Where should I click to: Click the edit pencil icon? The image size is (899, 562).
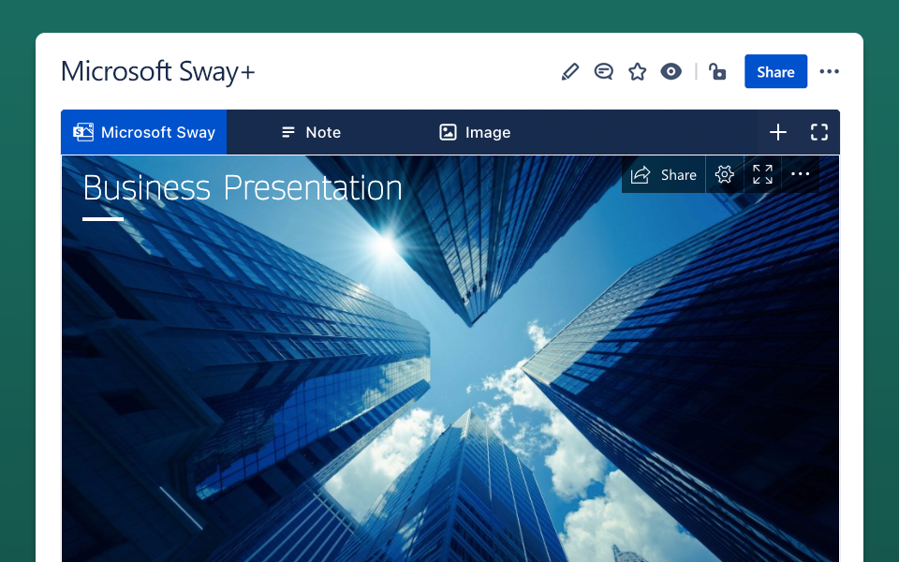pos(570,72)
